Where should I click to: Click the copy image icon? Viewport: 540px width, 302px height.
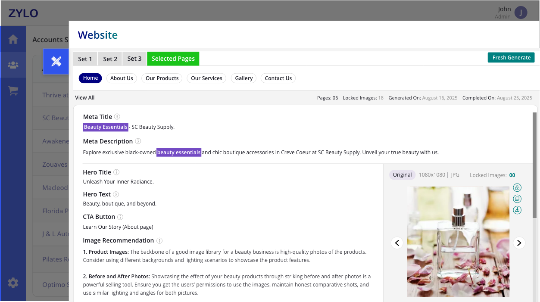[x=517, y=199]
